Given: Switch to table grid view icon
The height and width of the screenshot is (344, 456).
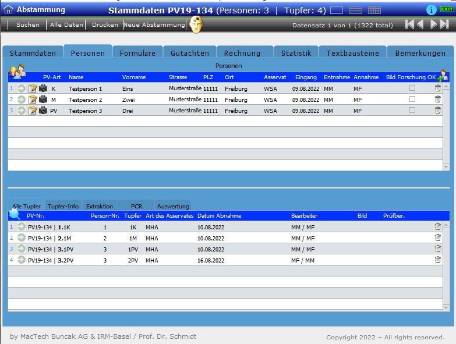Looking at the screenshot, I should pyautogui.click(x=374, y=10).
